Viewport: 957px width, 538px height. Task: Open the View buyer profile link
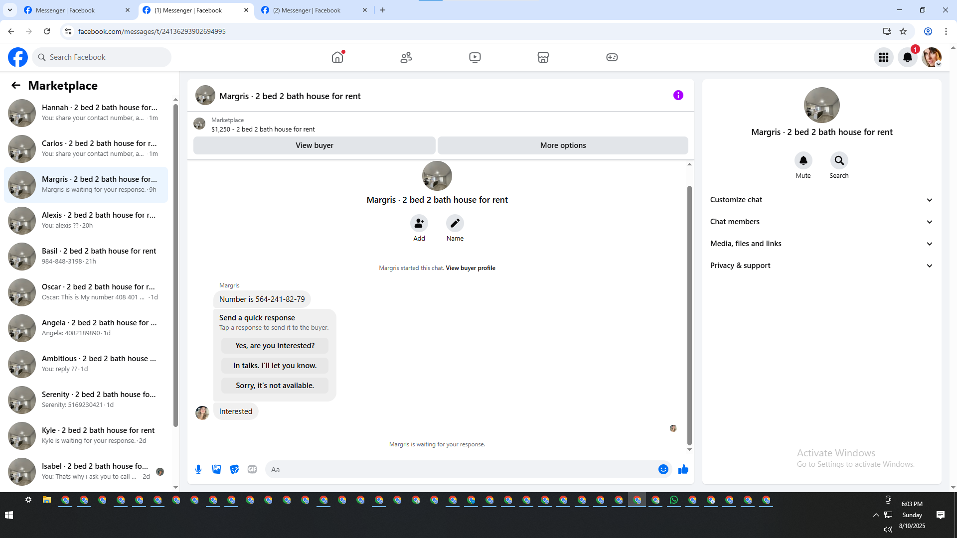(470, 268)
